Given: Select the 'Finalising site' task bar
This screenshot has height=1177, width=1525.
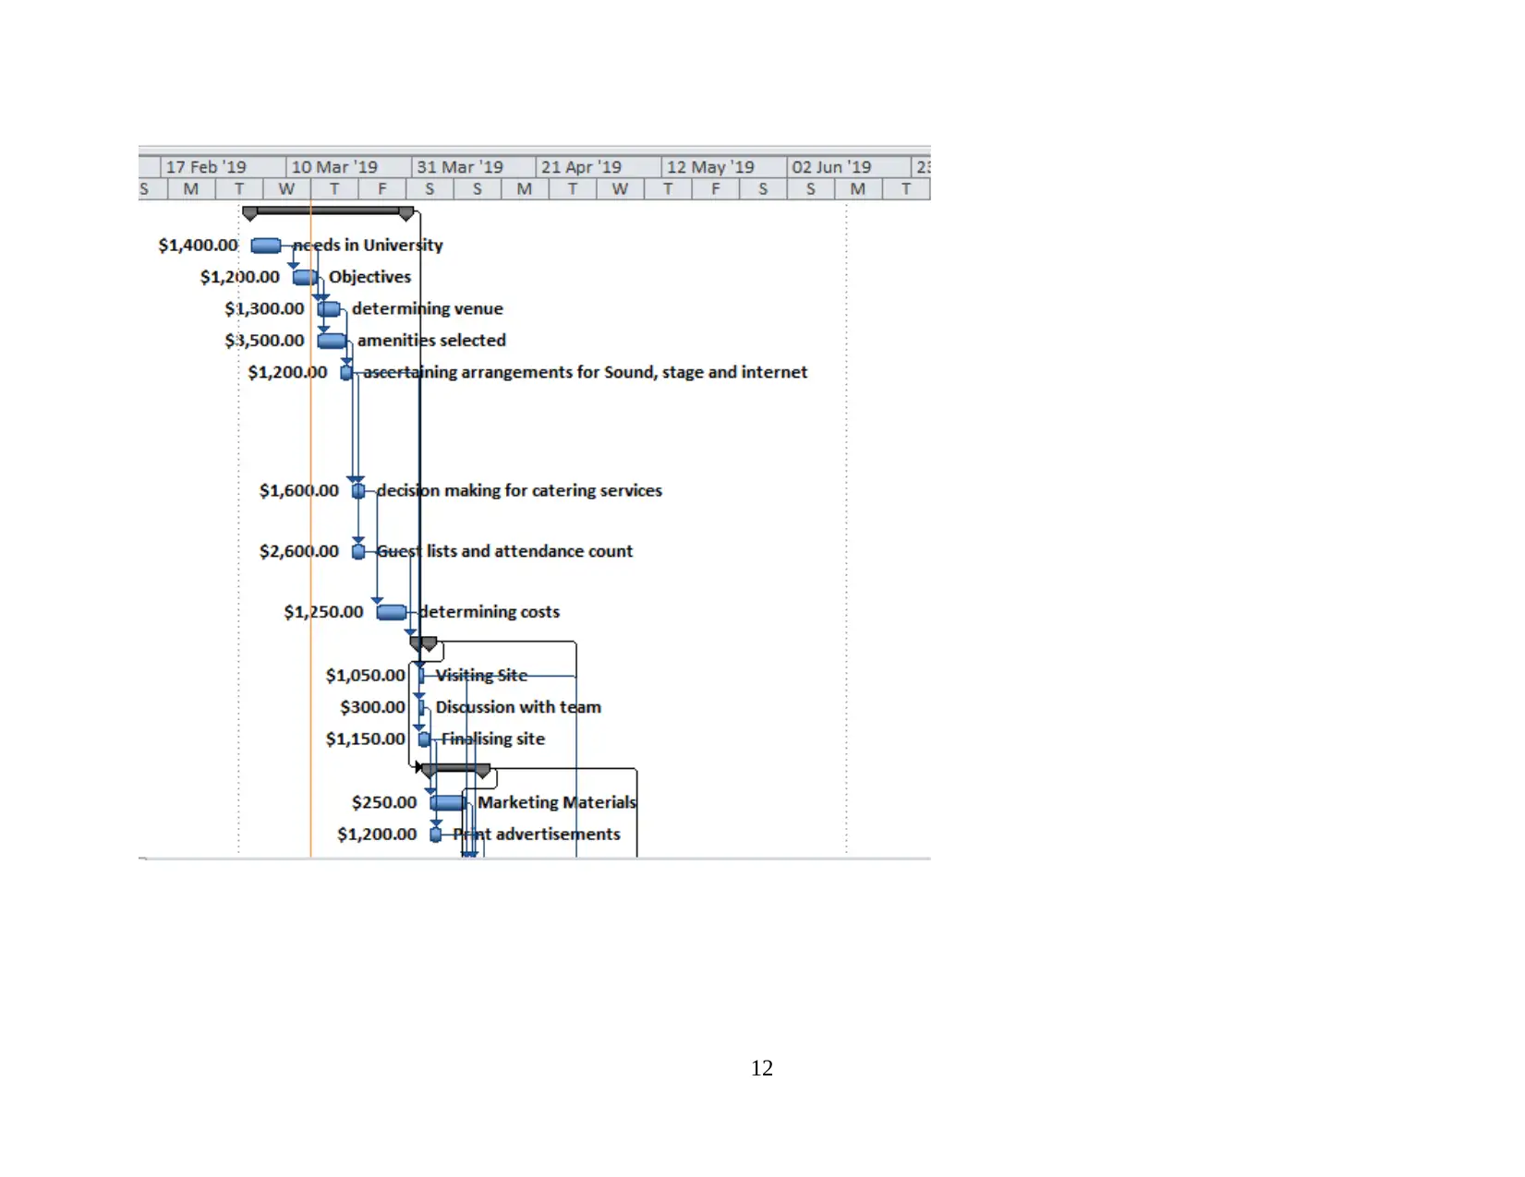Looking at the screenshot, I should pyautogui.click(x=424, y=739).
